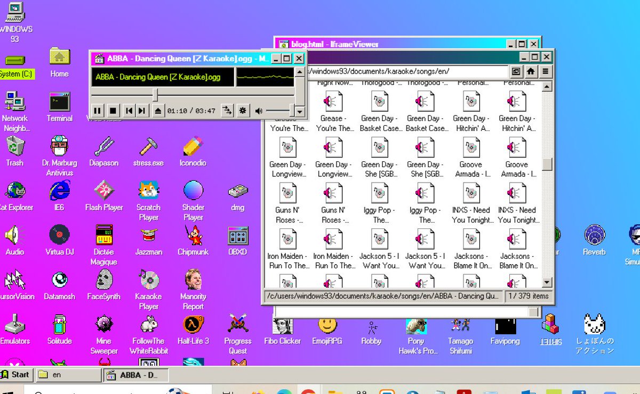The height and width of the screenshot is (394, 640).
Task: Open the Diapason tuning fork icon
Action: [x=104, y=152]
